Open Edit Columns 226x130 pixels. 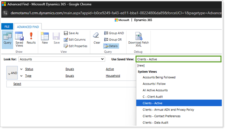click(x=74, y=40)
